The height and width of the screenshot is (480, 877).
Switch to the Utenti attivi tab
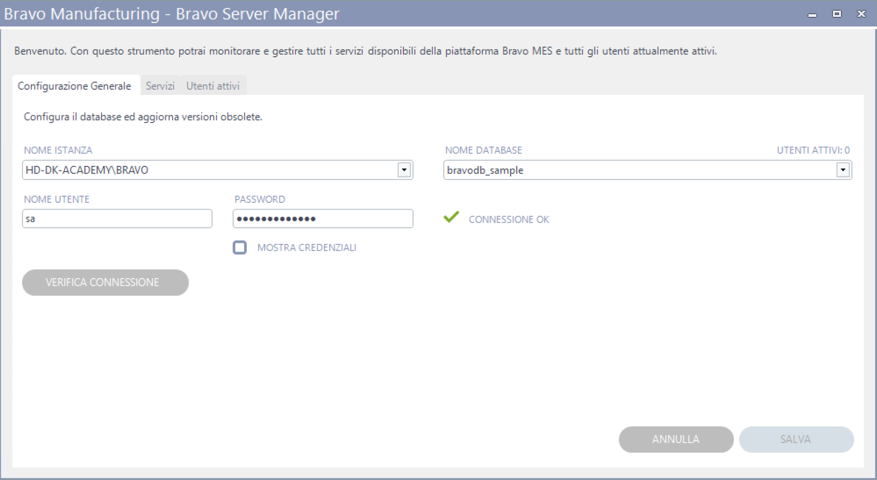pos(213,86)
